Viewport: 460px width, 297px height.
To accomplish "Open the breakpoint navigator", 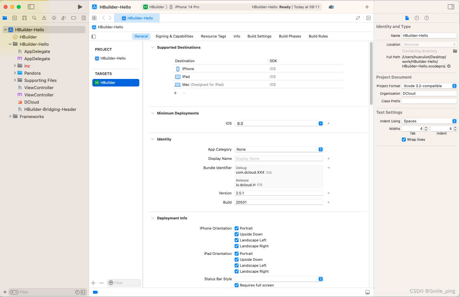I will coord(74,18).
